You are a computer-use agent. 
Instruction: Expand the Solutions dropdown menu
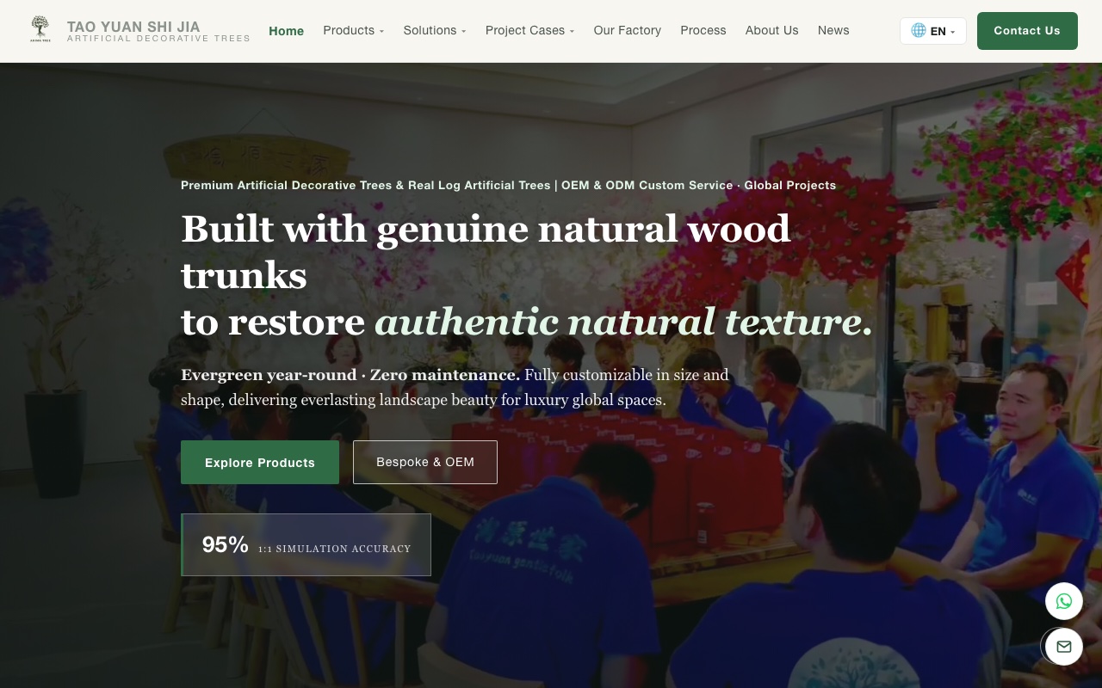pos(435,30)
